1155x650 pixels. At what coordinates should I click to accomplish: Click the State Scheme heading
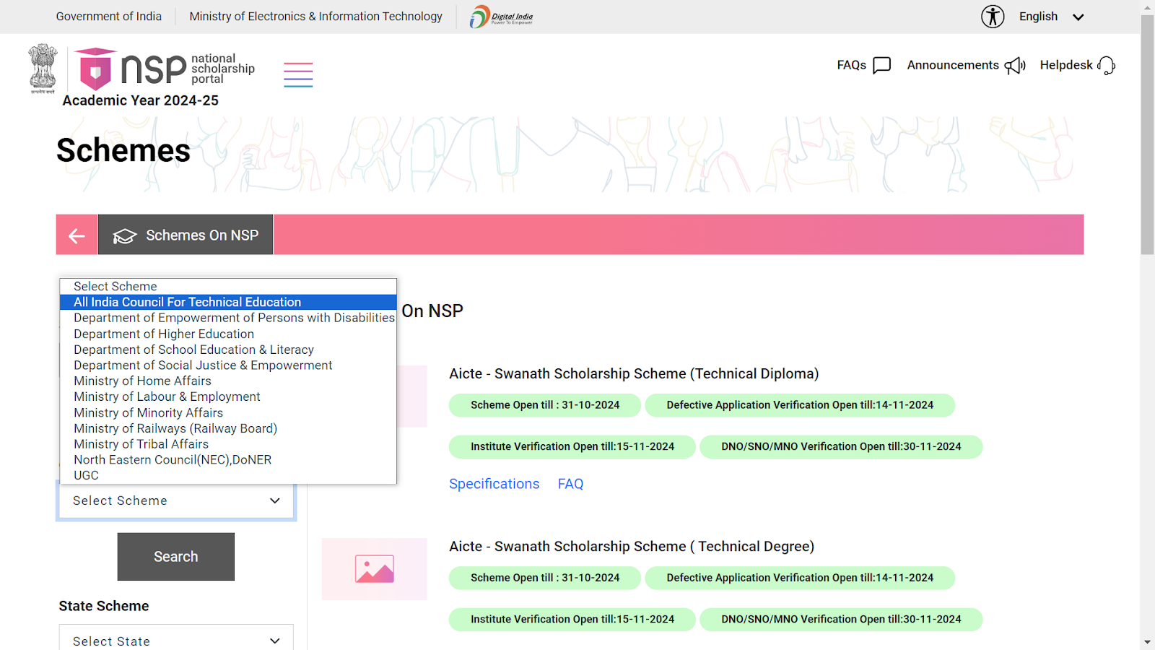tap(104, 606)
